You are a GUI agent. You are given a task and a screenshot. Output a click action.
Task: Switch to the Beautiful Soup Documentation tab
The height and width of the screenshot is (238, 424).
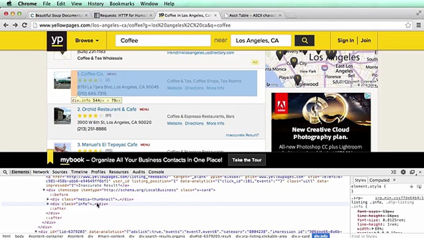(58, 15)
